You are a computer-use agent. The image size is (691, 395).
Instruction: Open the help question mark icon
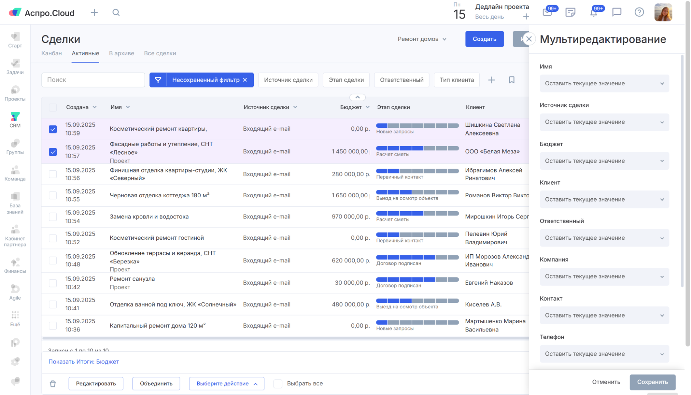click(639, 12)
